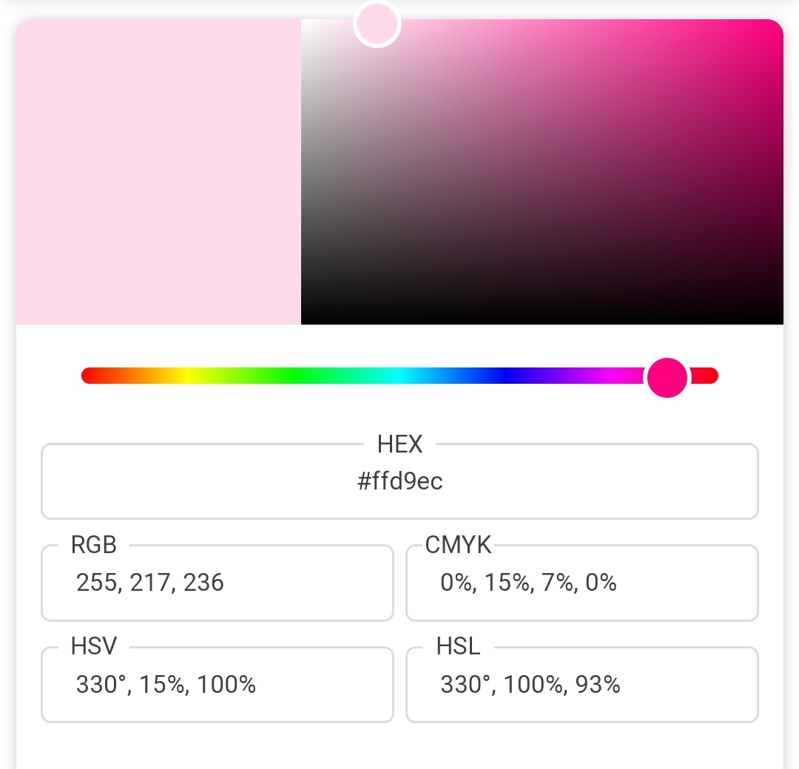Pick black at the bottom of the gradient
This screenshot has height=769, width=799.
542,318
